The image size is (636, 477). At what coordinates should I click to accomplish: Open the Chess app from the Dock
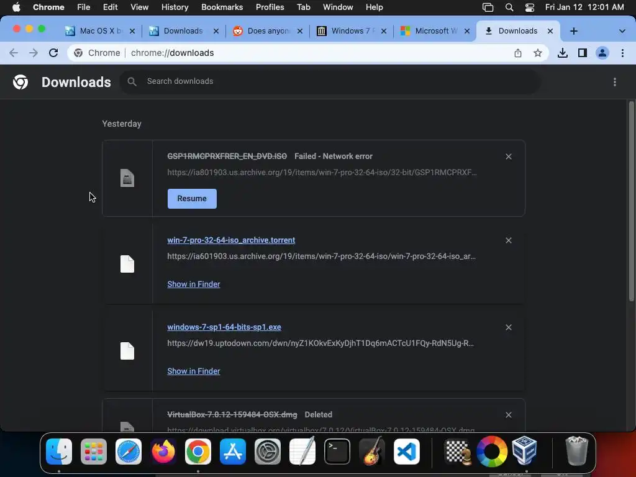(x=458, y=452)
